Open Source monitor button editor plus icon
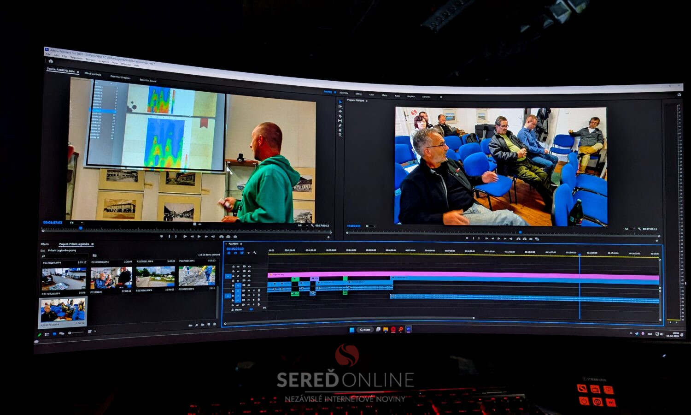Image resolution: width=691 pixels, height=415 pixels. point(328,237)
